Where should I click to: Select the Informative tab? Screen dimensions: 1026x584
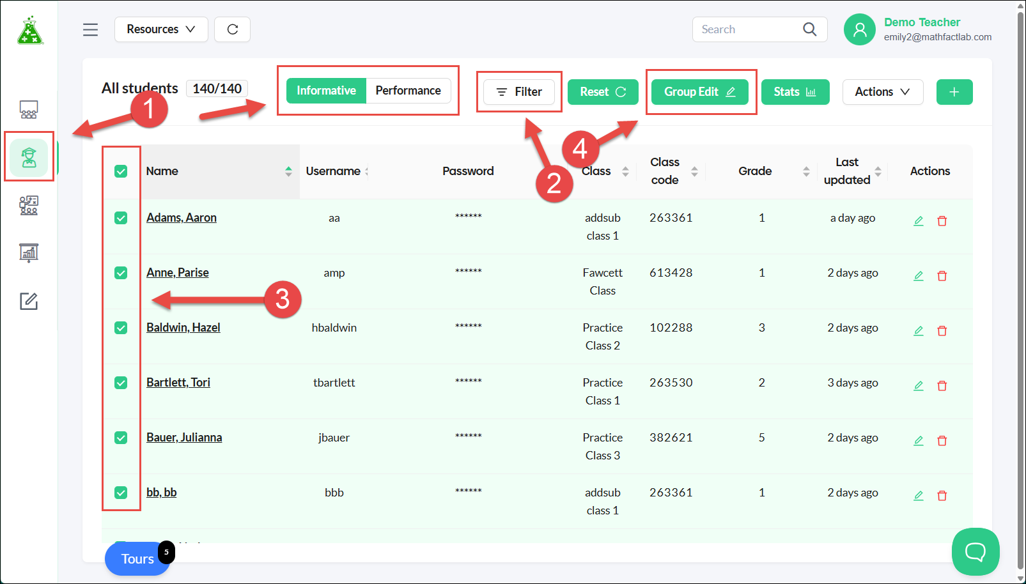click(x=326, y=91)
